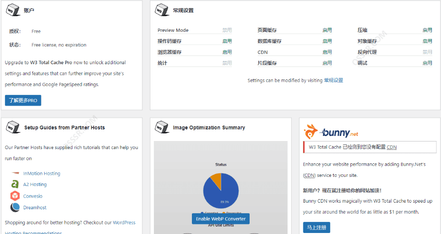Viewport: 441px width, 234px height.
Task: Click the Bunny.net rabbit logo
Action: click(x=311, y=132)
